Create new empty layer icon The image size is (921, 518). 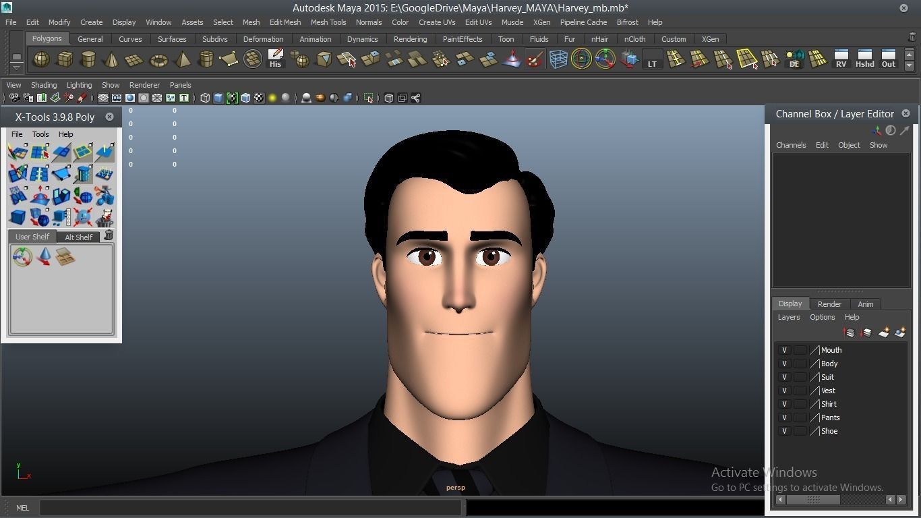(883, 332)
